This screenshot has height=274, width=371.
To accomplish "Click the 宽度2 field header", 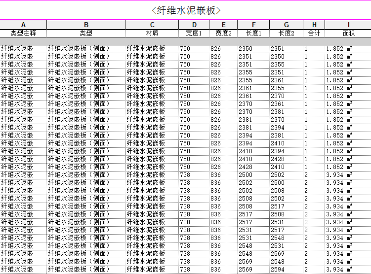I will [223, 34].
